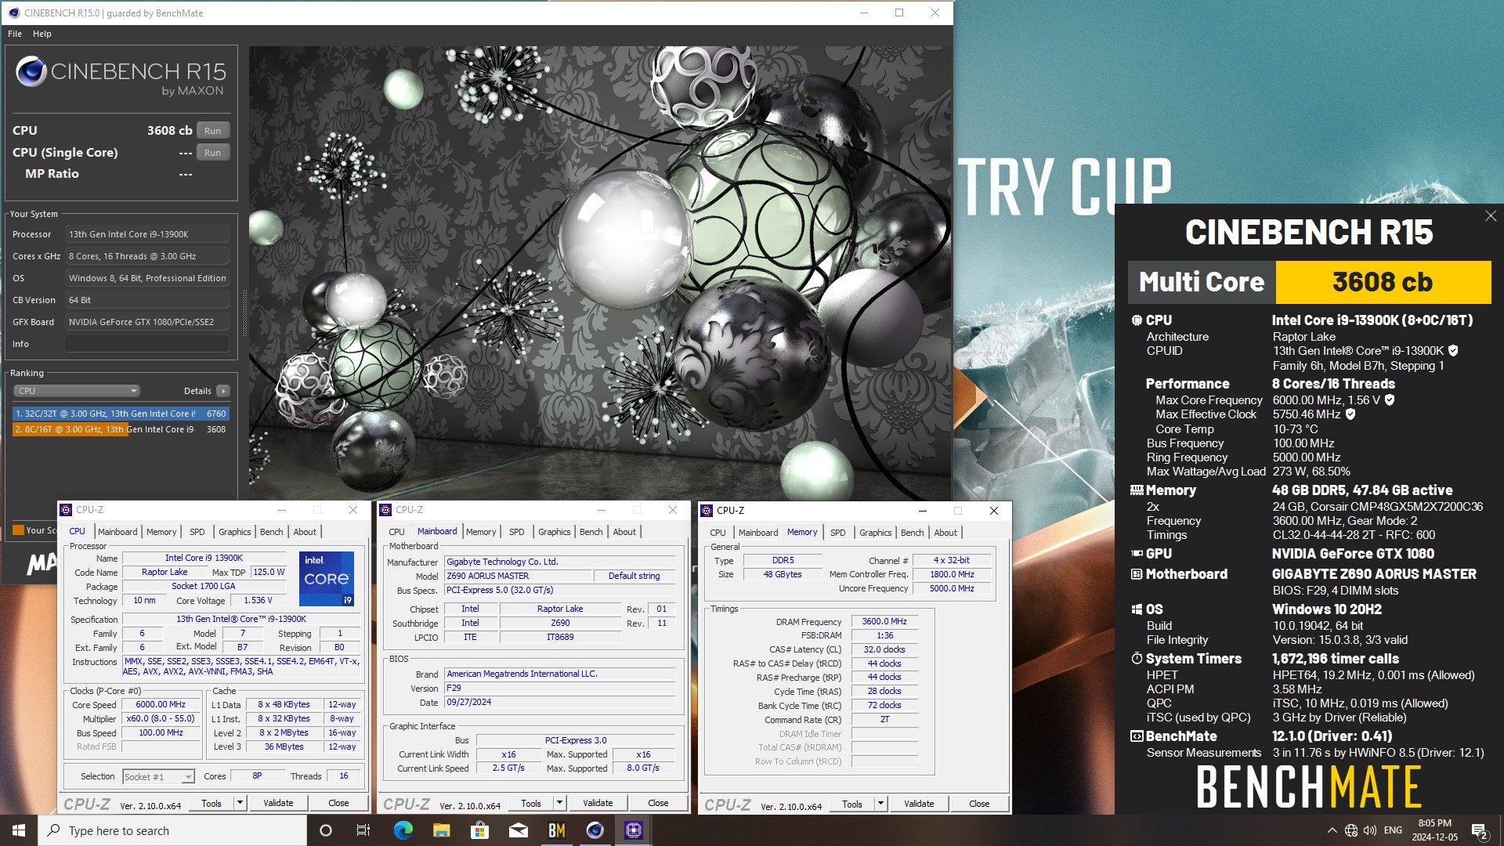Expand Tools arrow in Mainboard CPU-Z window
The image size is (1504, 846).
coord(559,803)
